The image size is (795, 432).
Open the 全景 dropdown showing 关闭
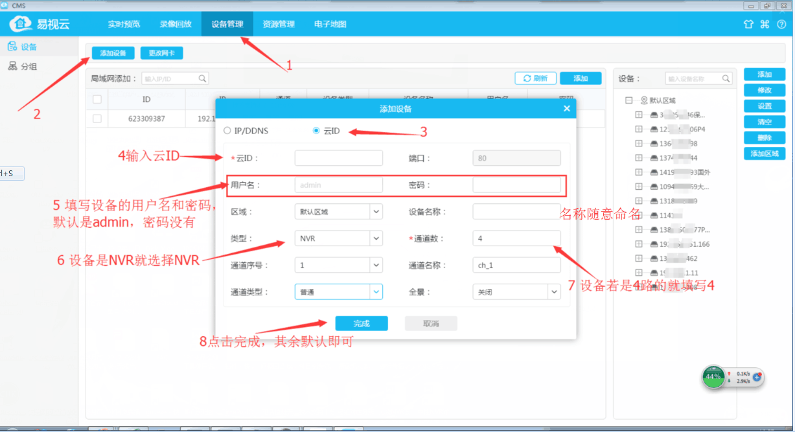pyautogui.click(x=517, y=292)
